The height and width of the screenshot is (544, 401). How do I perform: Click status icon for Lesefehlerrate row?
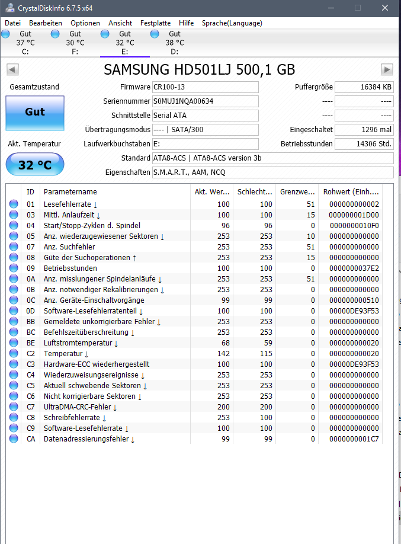point(14,204)
